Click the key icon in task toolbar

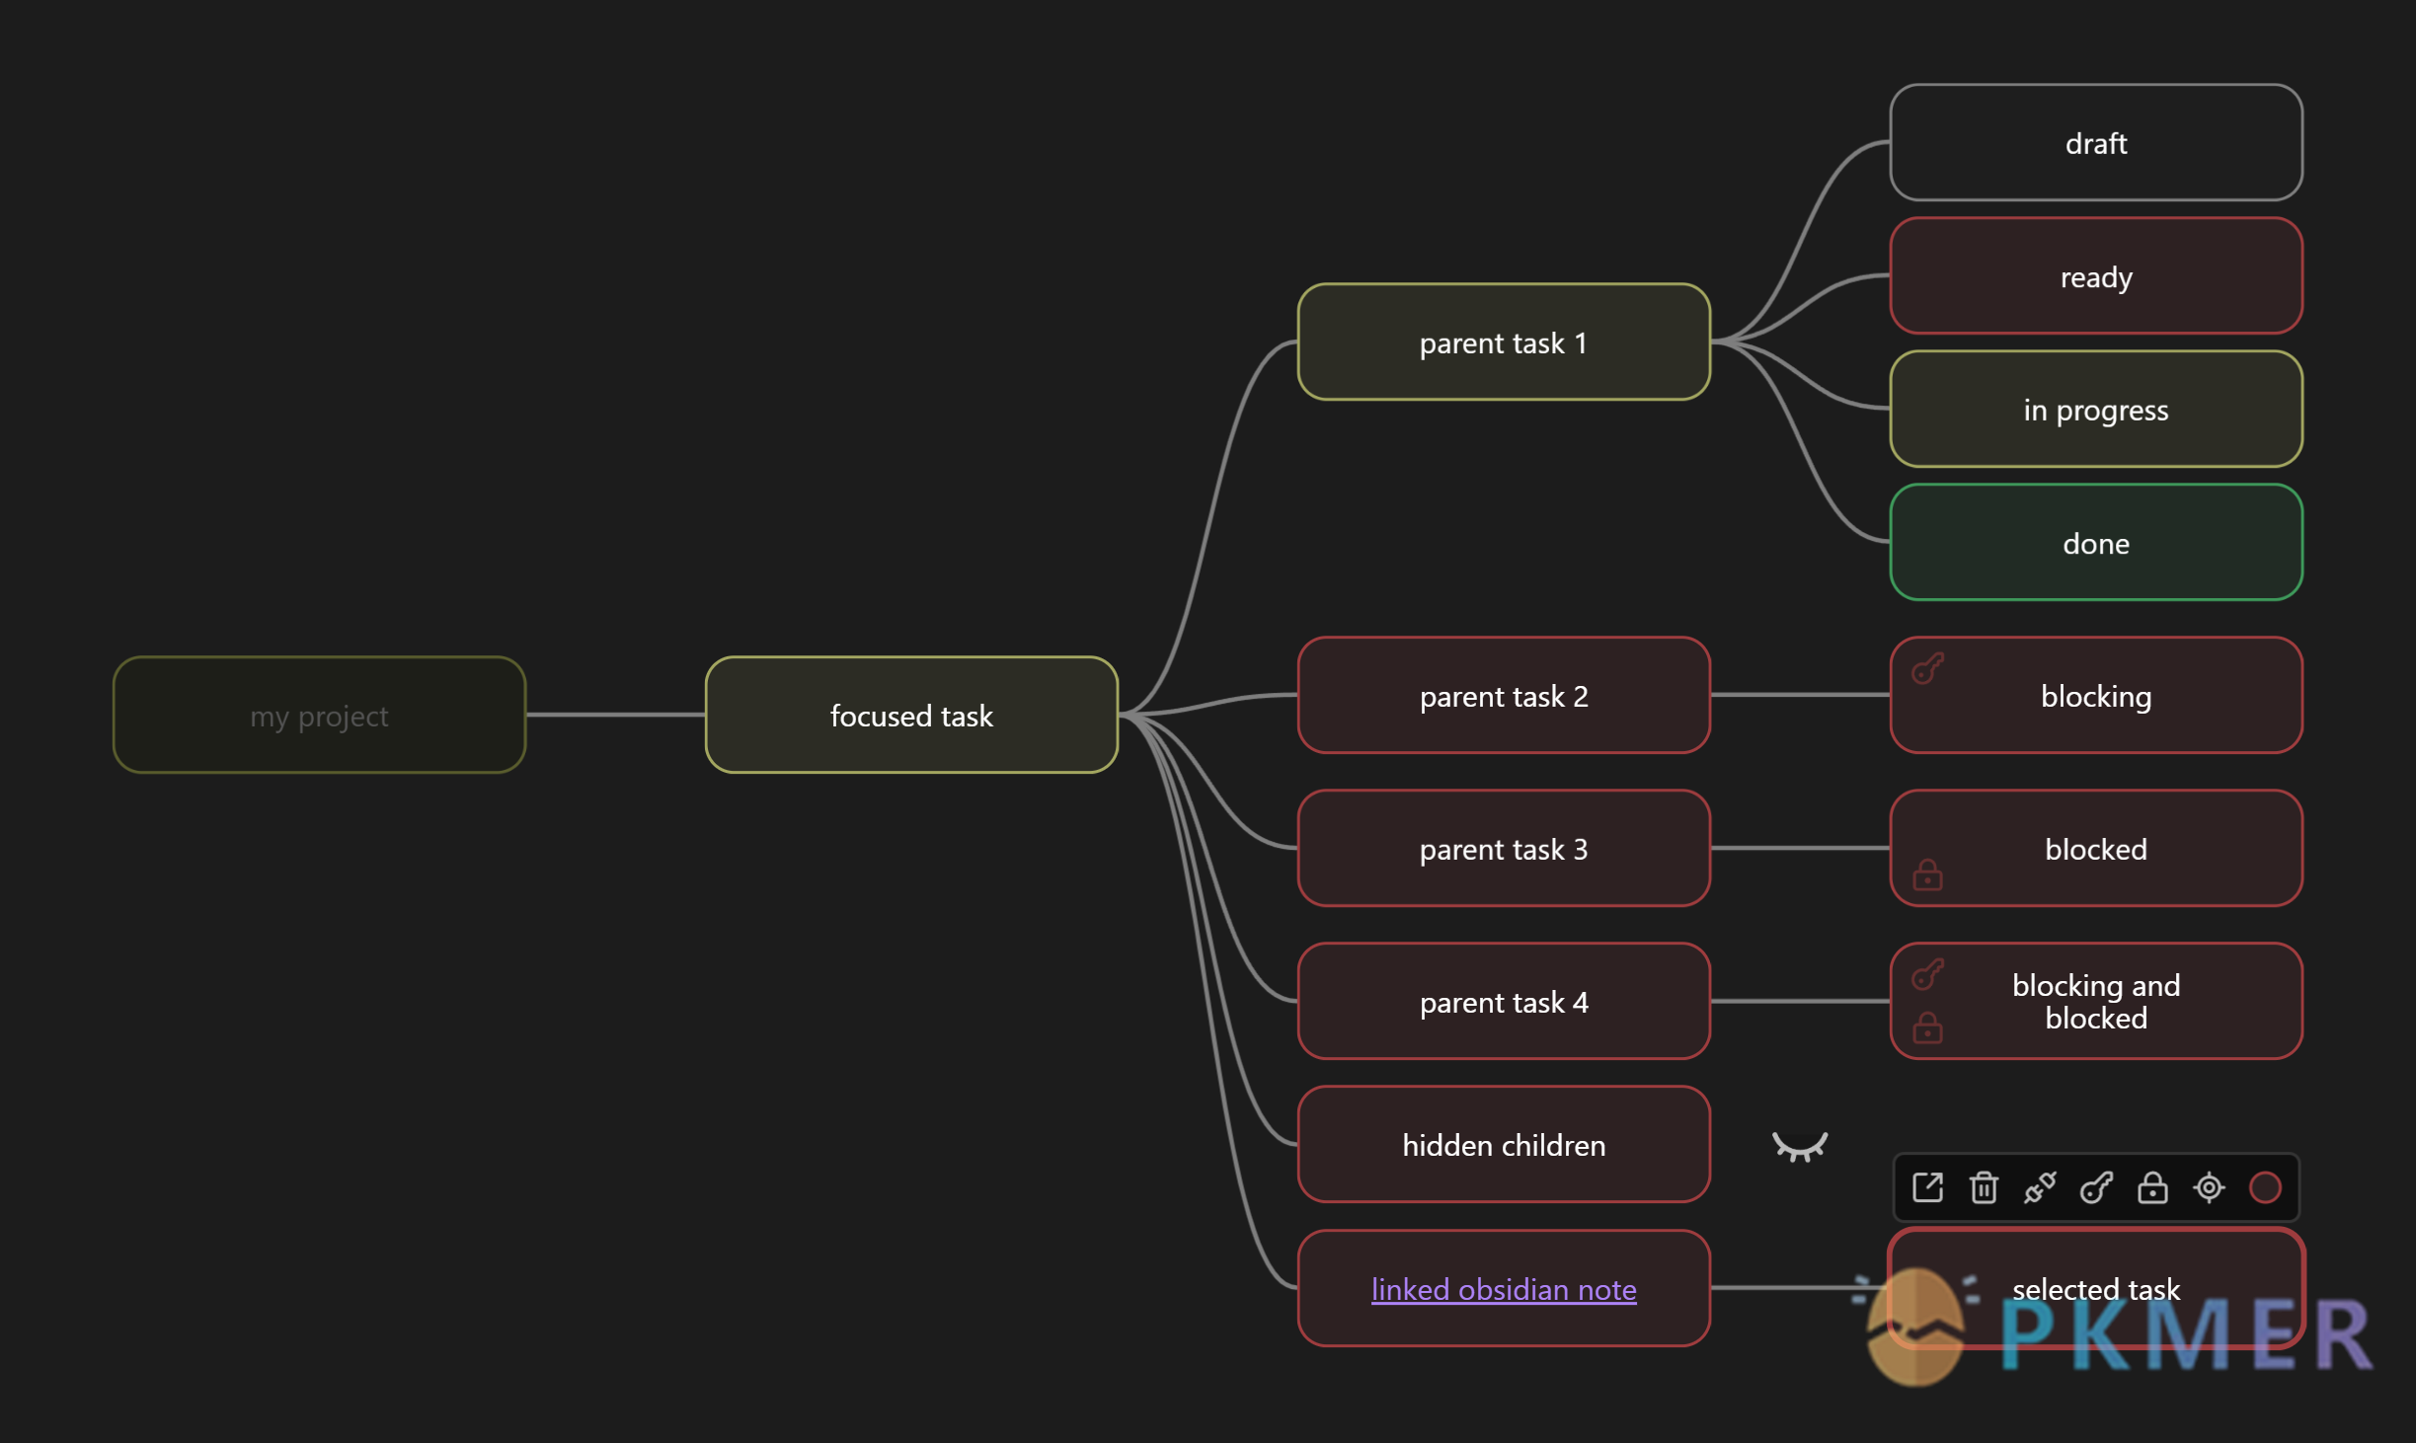(2096, 1187)
